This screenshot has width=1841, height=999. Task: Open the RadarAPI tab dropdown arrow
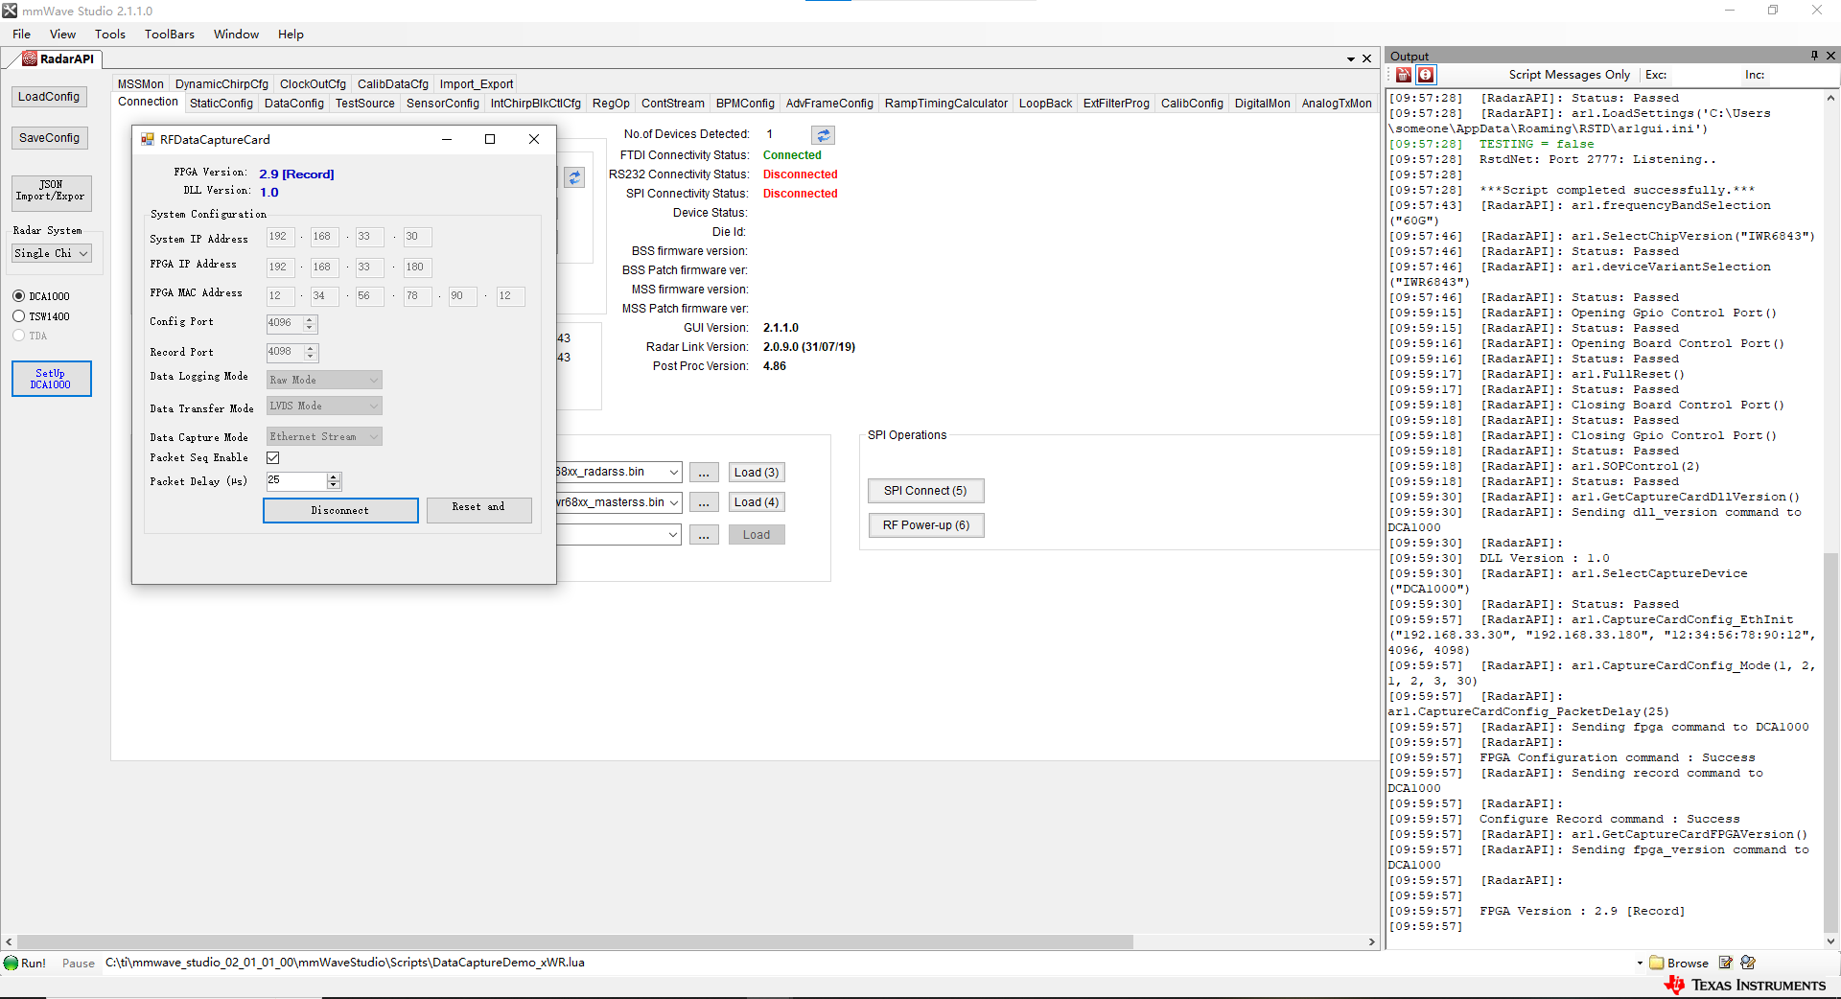tap(1351, 58)
